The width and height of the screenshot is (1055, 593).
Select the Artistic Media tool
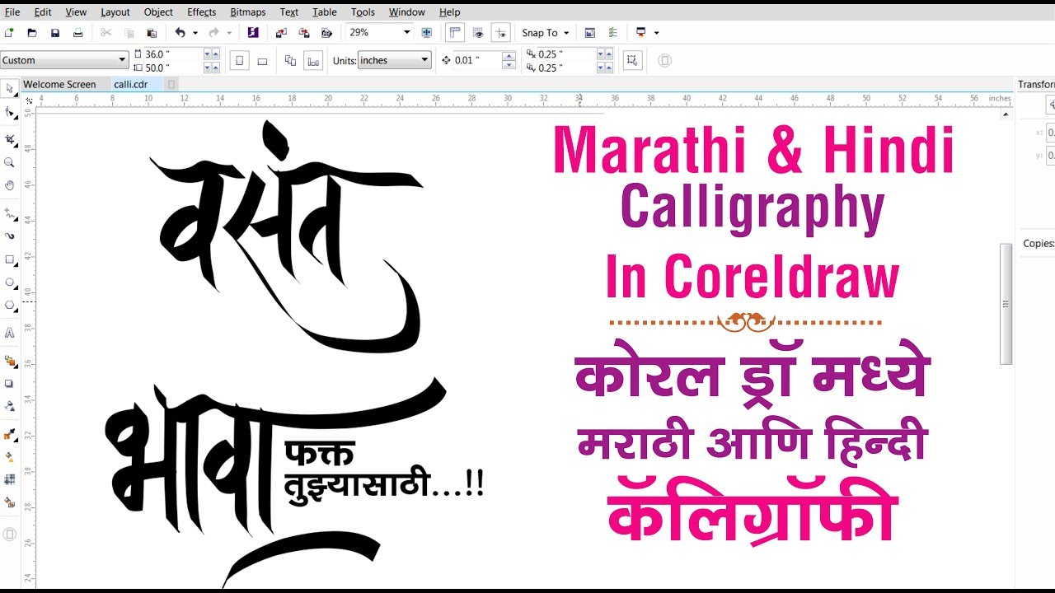(10, 236)
